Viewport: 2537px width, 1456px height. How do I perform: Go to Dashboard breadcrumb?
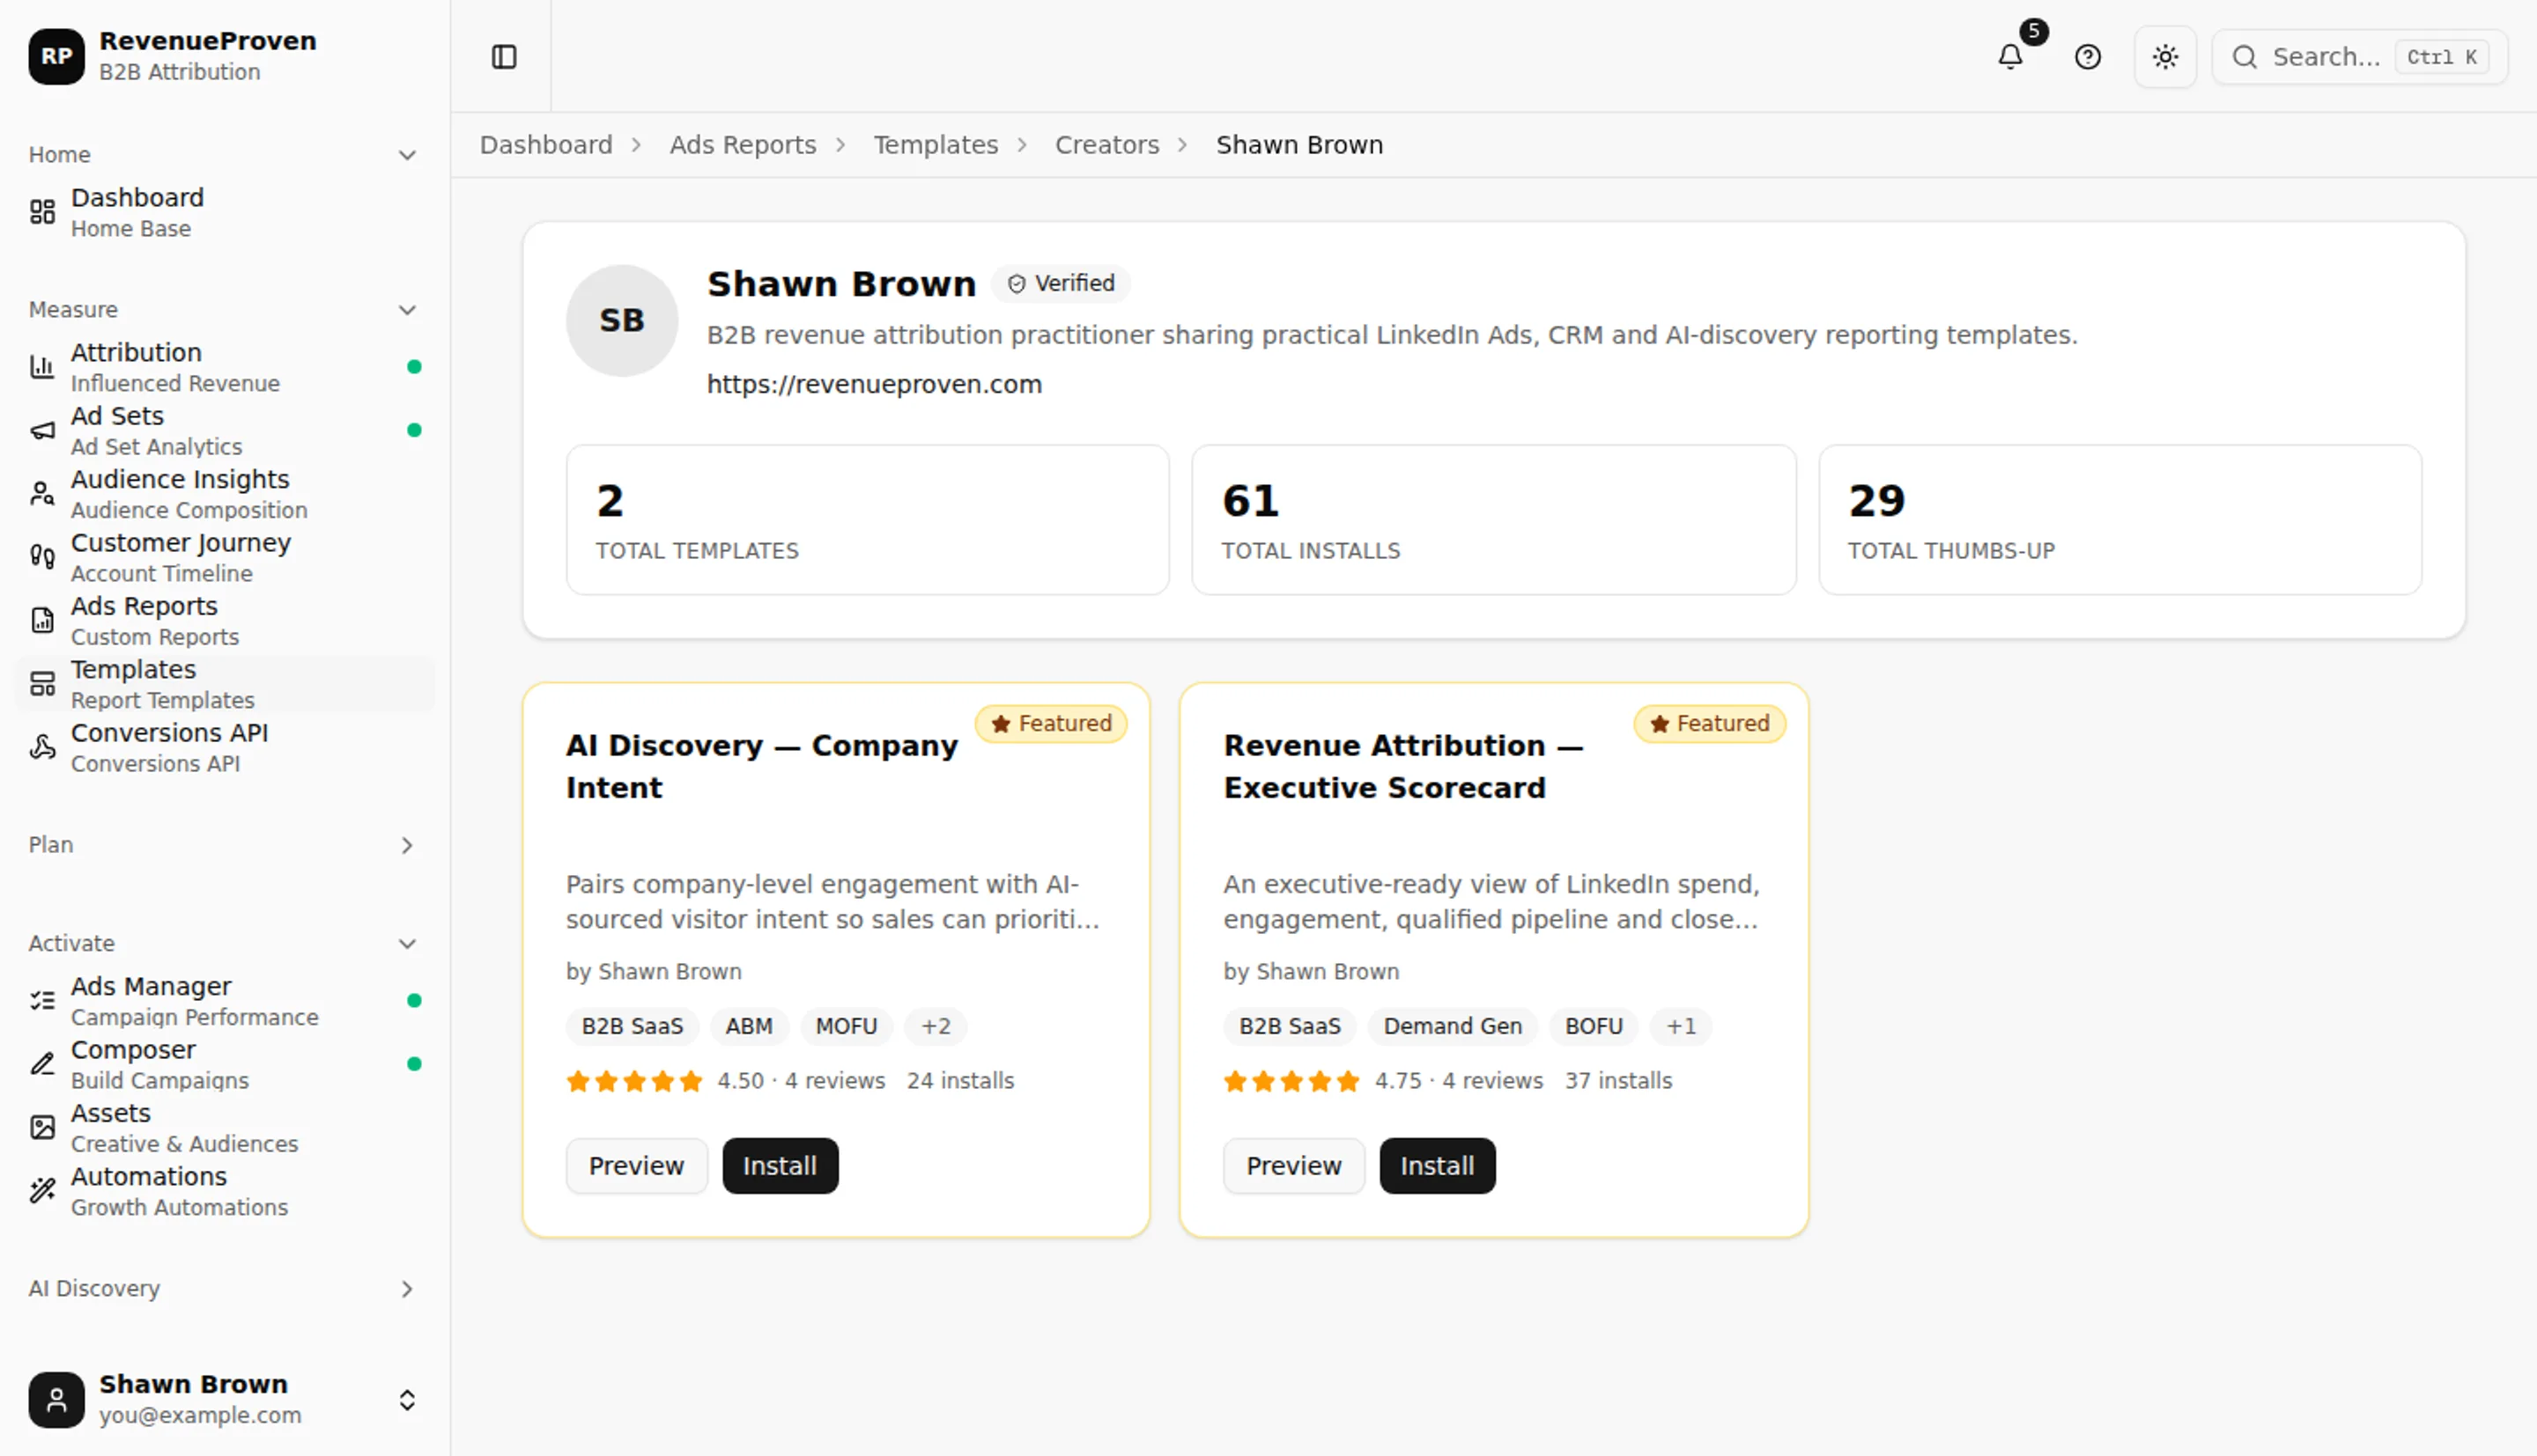pyautogui.click(x=546, y=145)
